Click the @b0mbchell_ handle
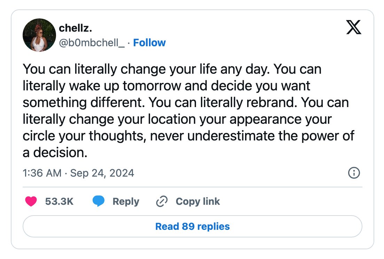 click(92, 43)
